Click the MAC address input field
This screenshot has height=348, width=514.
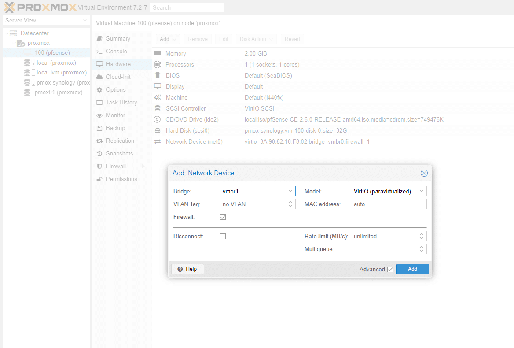389,204
